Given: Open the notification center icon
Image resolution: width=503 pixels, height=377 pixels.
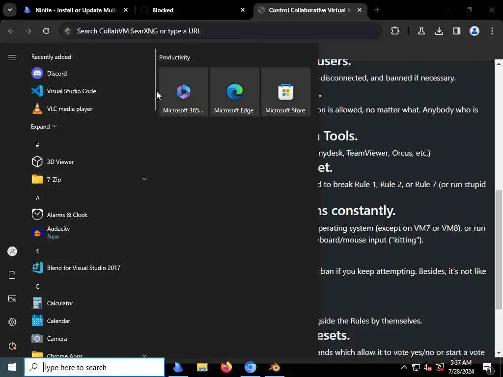Looking at the screenshot, I should coord(488,367).
